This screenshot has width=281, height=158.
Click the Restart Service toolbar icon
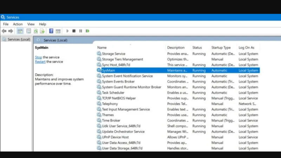[87, 31]
